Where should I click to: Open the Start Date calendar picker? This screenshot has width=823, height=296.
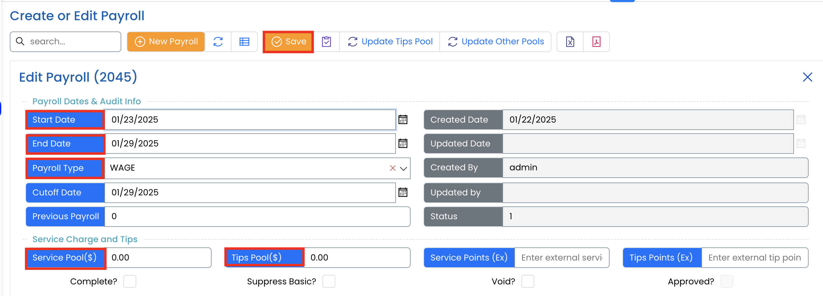point(403,120)
